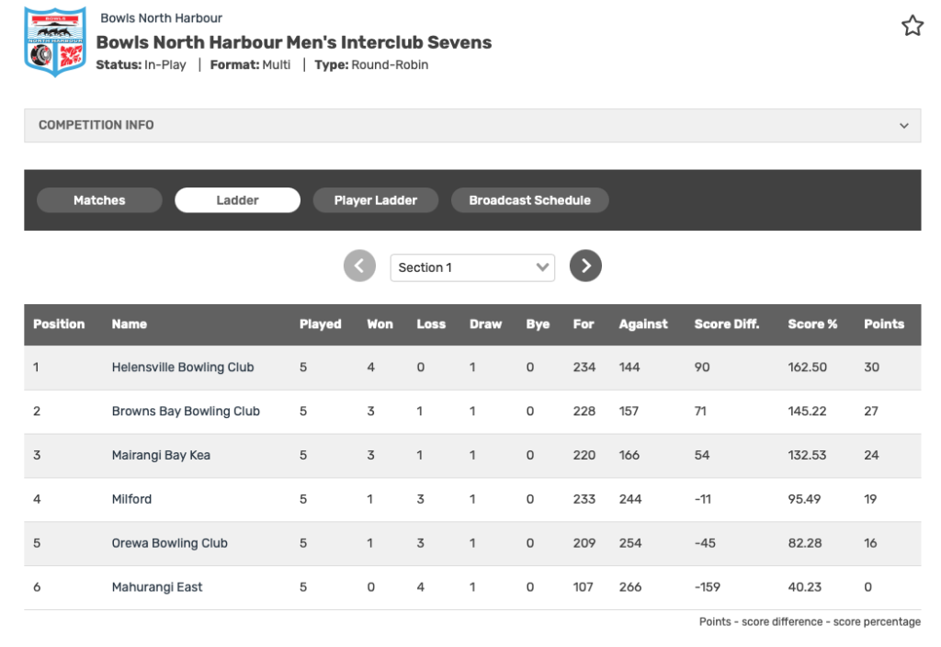
Task: Click the Points column header
Action: (x=884, y=324)
